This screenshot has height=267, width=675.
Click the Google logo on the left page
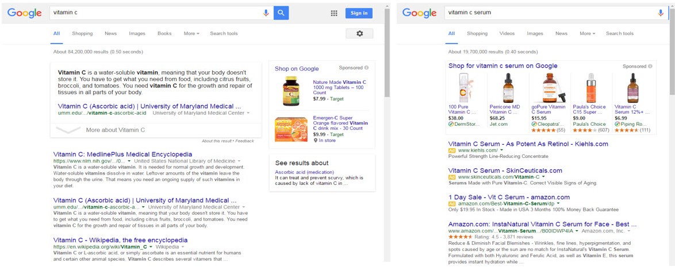click(x=25, y=13)
